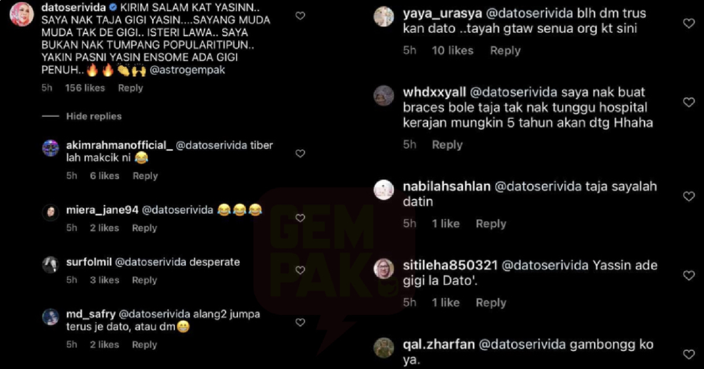Like nabilahsahlan's comment

(x=689, y=197)
